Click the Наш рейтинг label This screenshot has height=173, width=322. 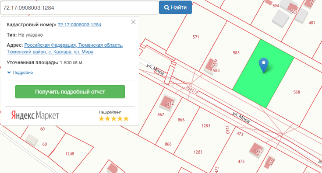(x=110, y=112)
